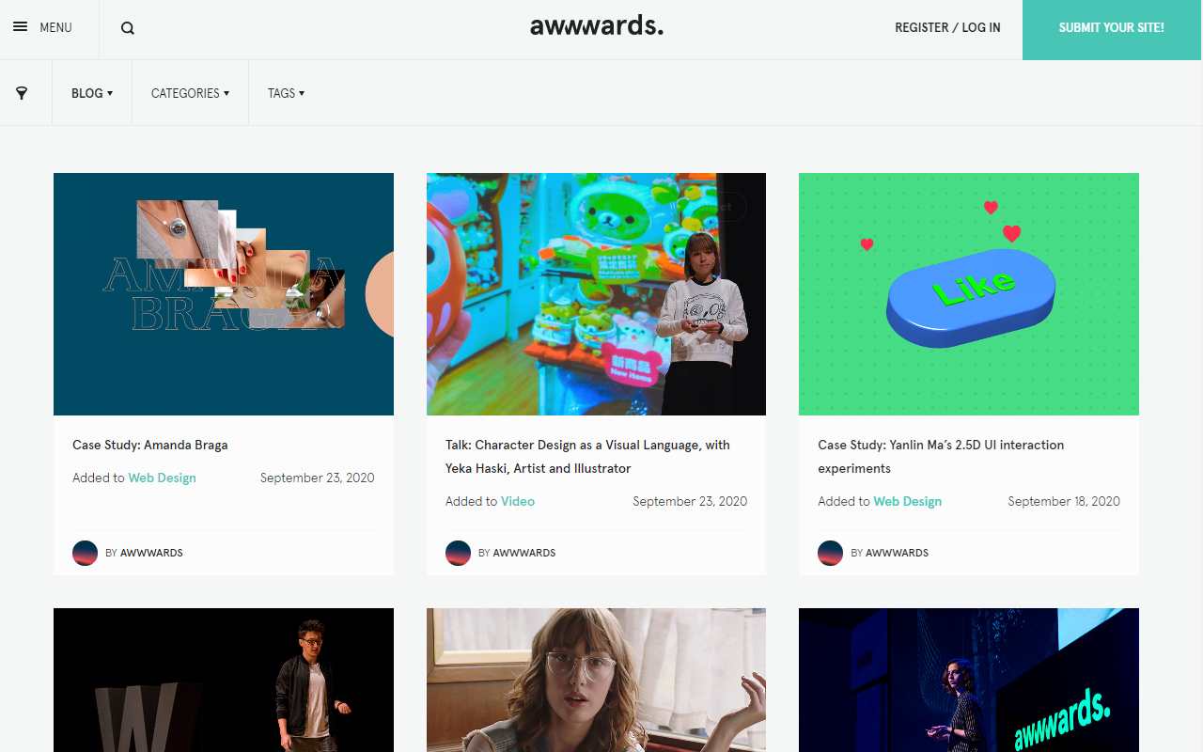Click the awwwards logo in the header
1203x752 pixels.
(597, 26)
